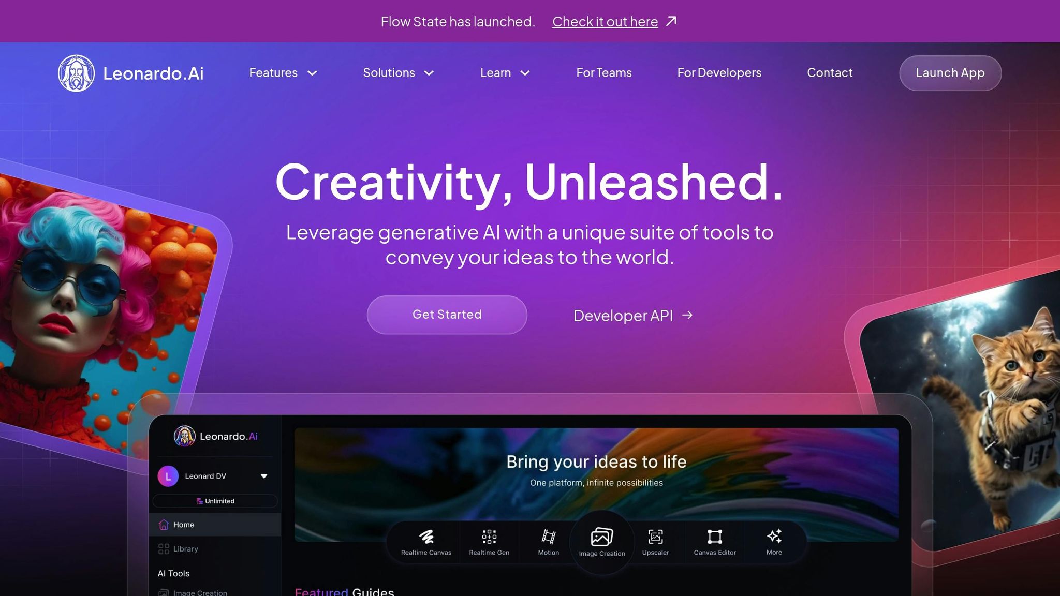Select Library in the app sidebar
The width and height of the screenshot is (1060, 596).
pyautogui.click(x=215, y=549)
